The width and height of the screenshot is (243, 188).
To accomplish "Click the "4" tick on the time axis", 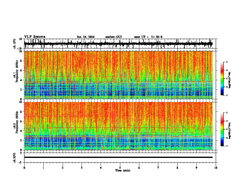I will coord(101,168).
